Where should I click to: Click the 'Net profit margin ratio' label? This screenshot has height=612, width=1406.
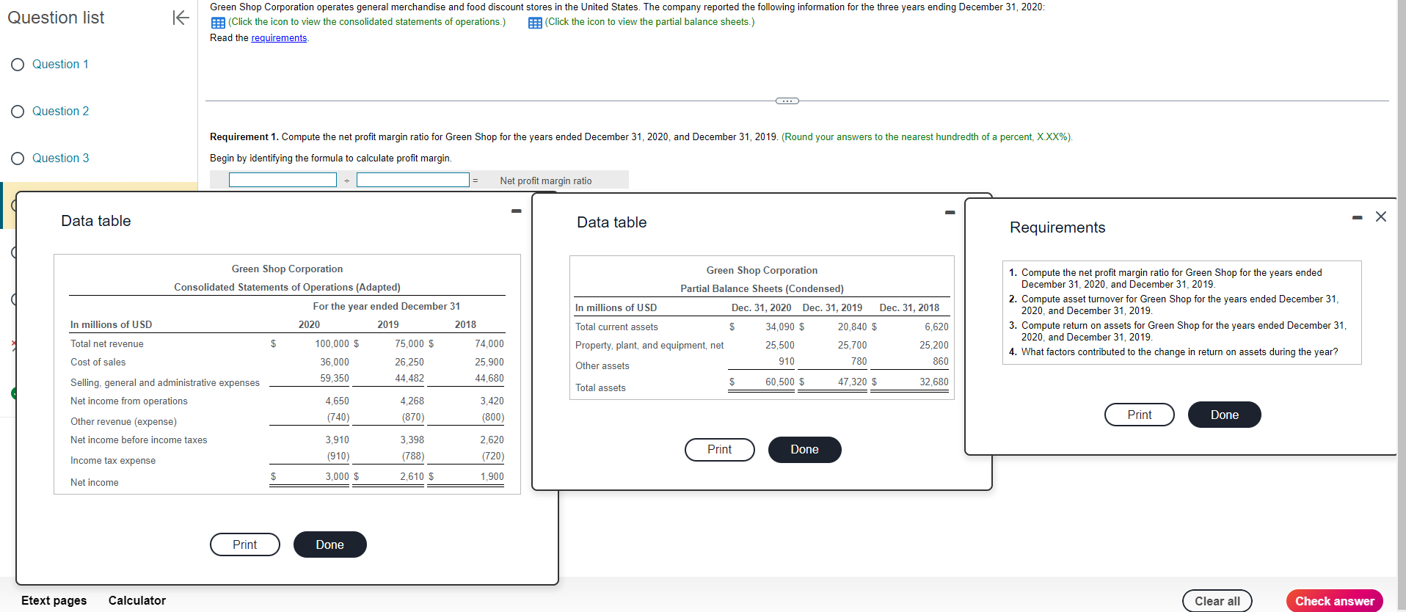click(546, 181)
